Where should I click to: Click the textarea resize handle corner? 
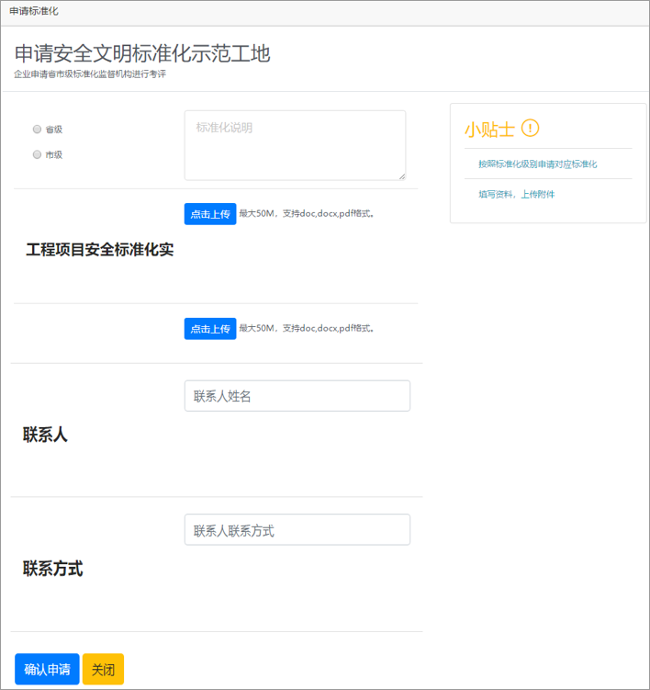point(402,176)
